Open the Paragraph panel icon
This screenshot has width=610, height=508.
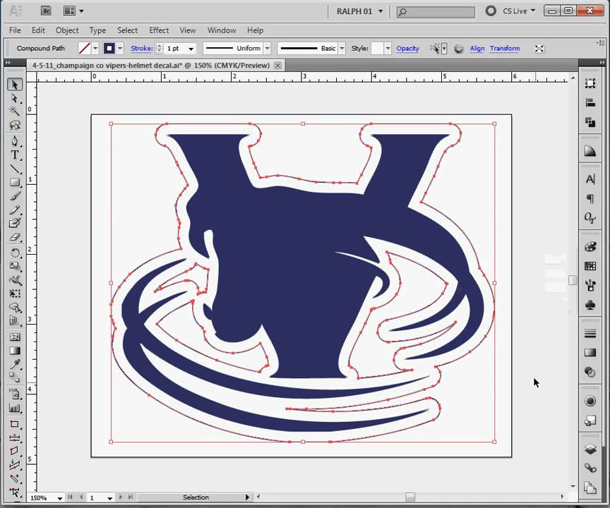coord(590,198)
